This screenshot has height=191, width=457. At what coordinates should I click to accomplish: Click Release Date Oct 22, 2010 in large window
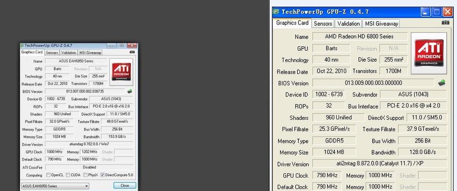(331, 71)
